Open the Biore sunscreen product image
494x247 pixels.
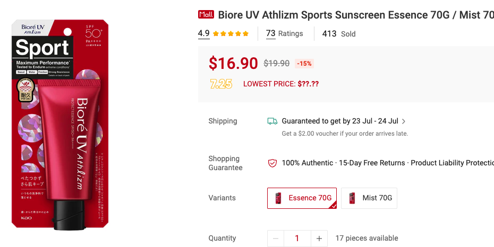[x=60, y=125]
